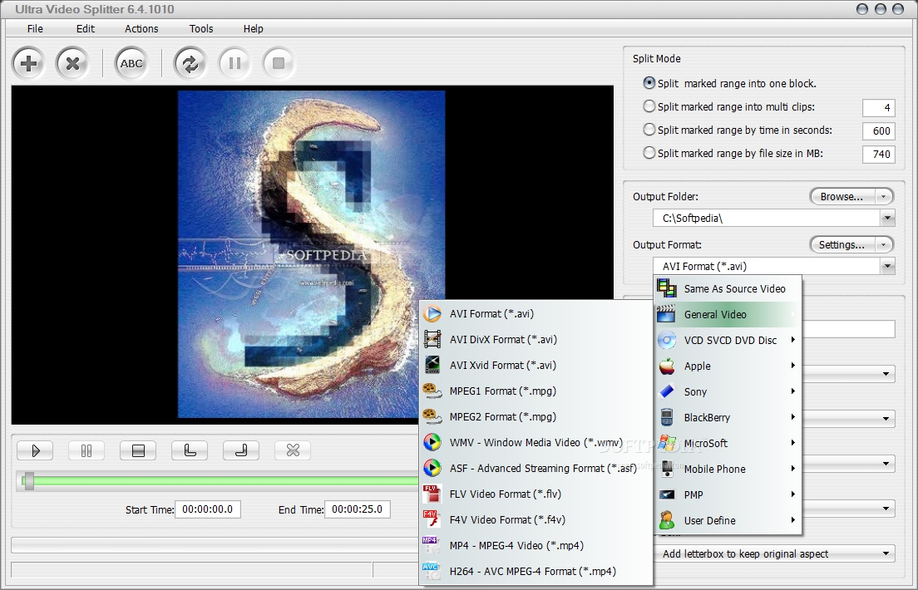Choose MP4 MPEG-4 Video
The image size is (918, 590).
535,545
